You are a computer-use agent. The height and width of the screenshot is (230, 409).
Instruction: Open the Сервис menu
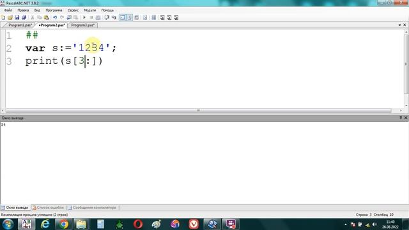tap(73, 10)
